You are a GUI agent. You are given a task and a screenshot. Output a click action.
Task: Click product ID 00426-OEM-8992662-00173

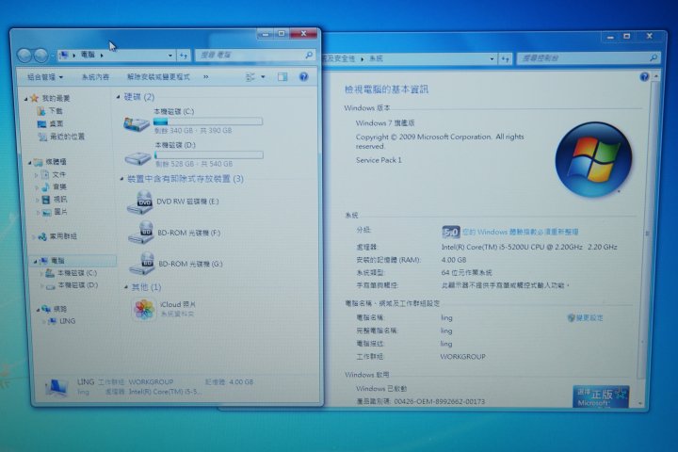[x=440, y=401]
